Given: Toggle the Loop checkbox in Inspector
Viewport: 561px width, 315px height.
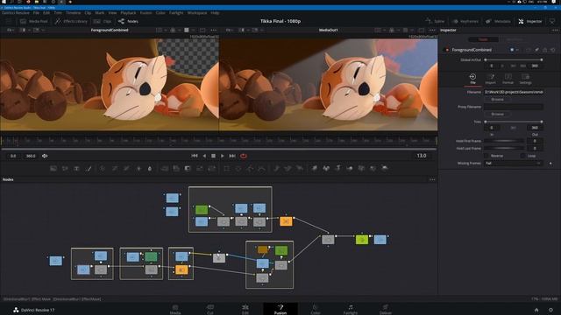Looking at the screenshot, I should 522,156.
